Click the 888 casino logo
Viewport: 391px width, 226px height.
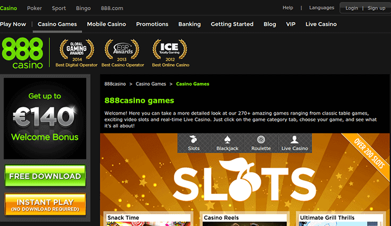23,53
